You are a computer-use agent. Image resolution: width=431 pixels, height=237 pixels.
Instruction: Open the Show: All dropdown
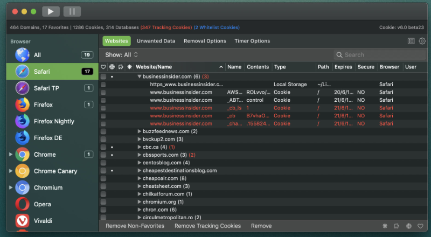point(122,55)
